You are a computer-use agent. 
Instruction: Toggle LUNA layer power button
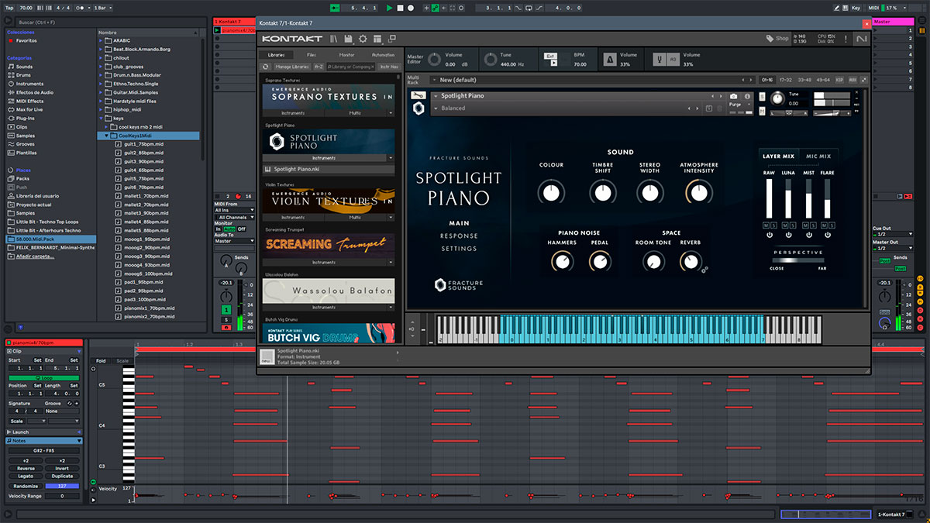(x=789, y=235)
